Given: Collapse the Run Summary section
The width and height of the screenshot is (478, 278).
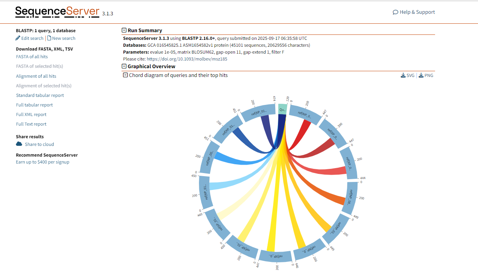Looking at the screenshot, I should pos(124,30).
